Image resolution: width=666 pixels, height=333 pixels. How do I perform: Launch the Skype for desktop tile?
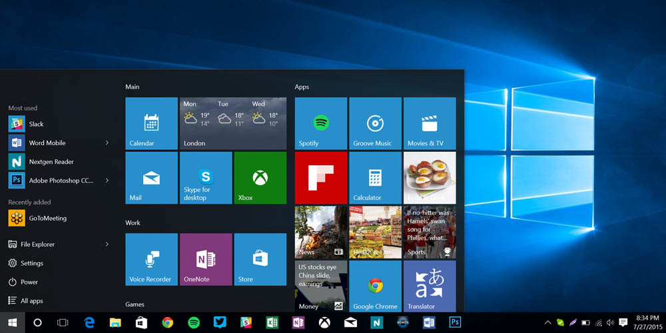(x=206, y=178)
